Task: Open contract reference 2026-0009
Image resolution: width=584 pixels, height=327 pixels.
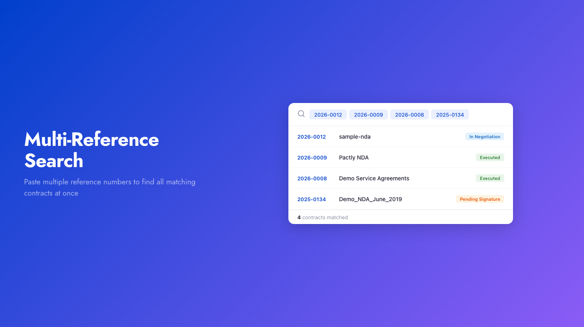Action: coord(312,157)
